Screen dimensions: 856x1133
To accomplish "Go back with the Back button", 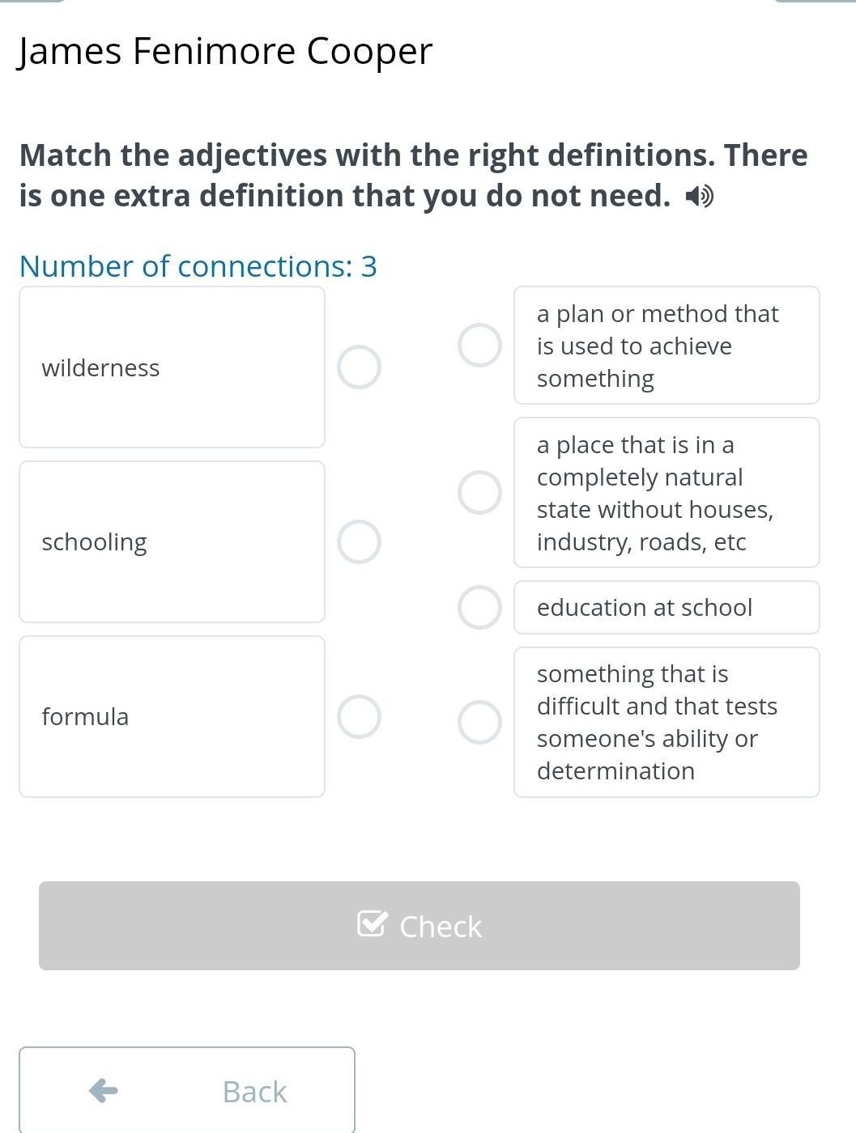I will 187,1091.
